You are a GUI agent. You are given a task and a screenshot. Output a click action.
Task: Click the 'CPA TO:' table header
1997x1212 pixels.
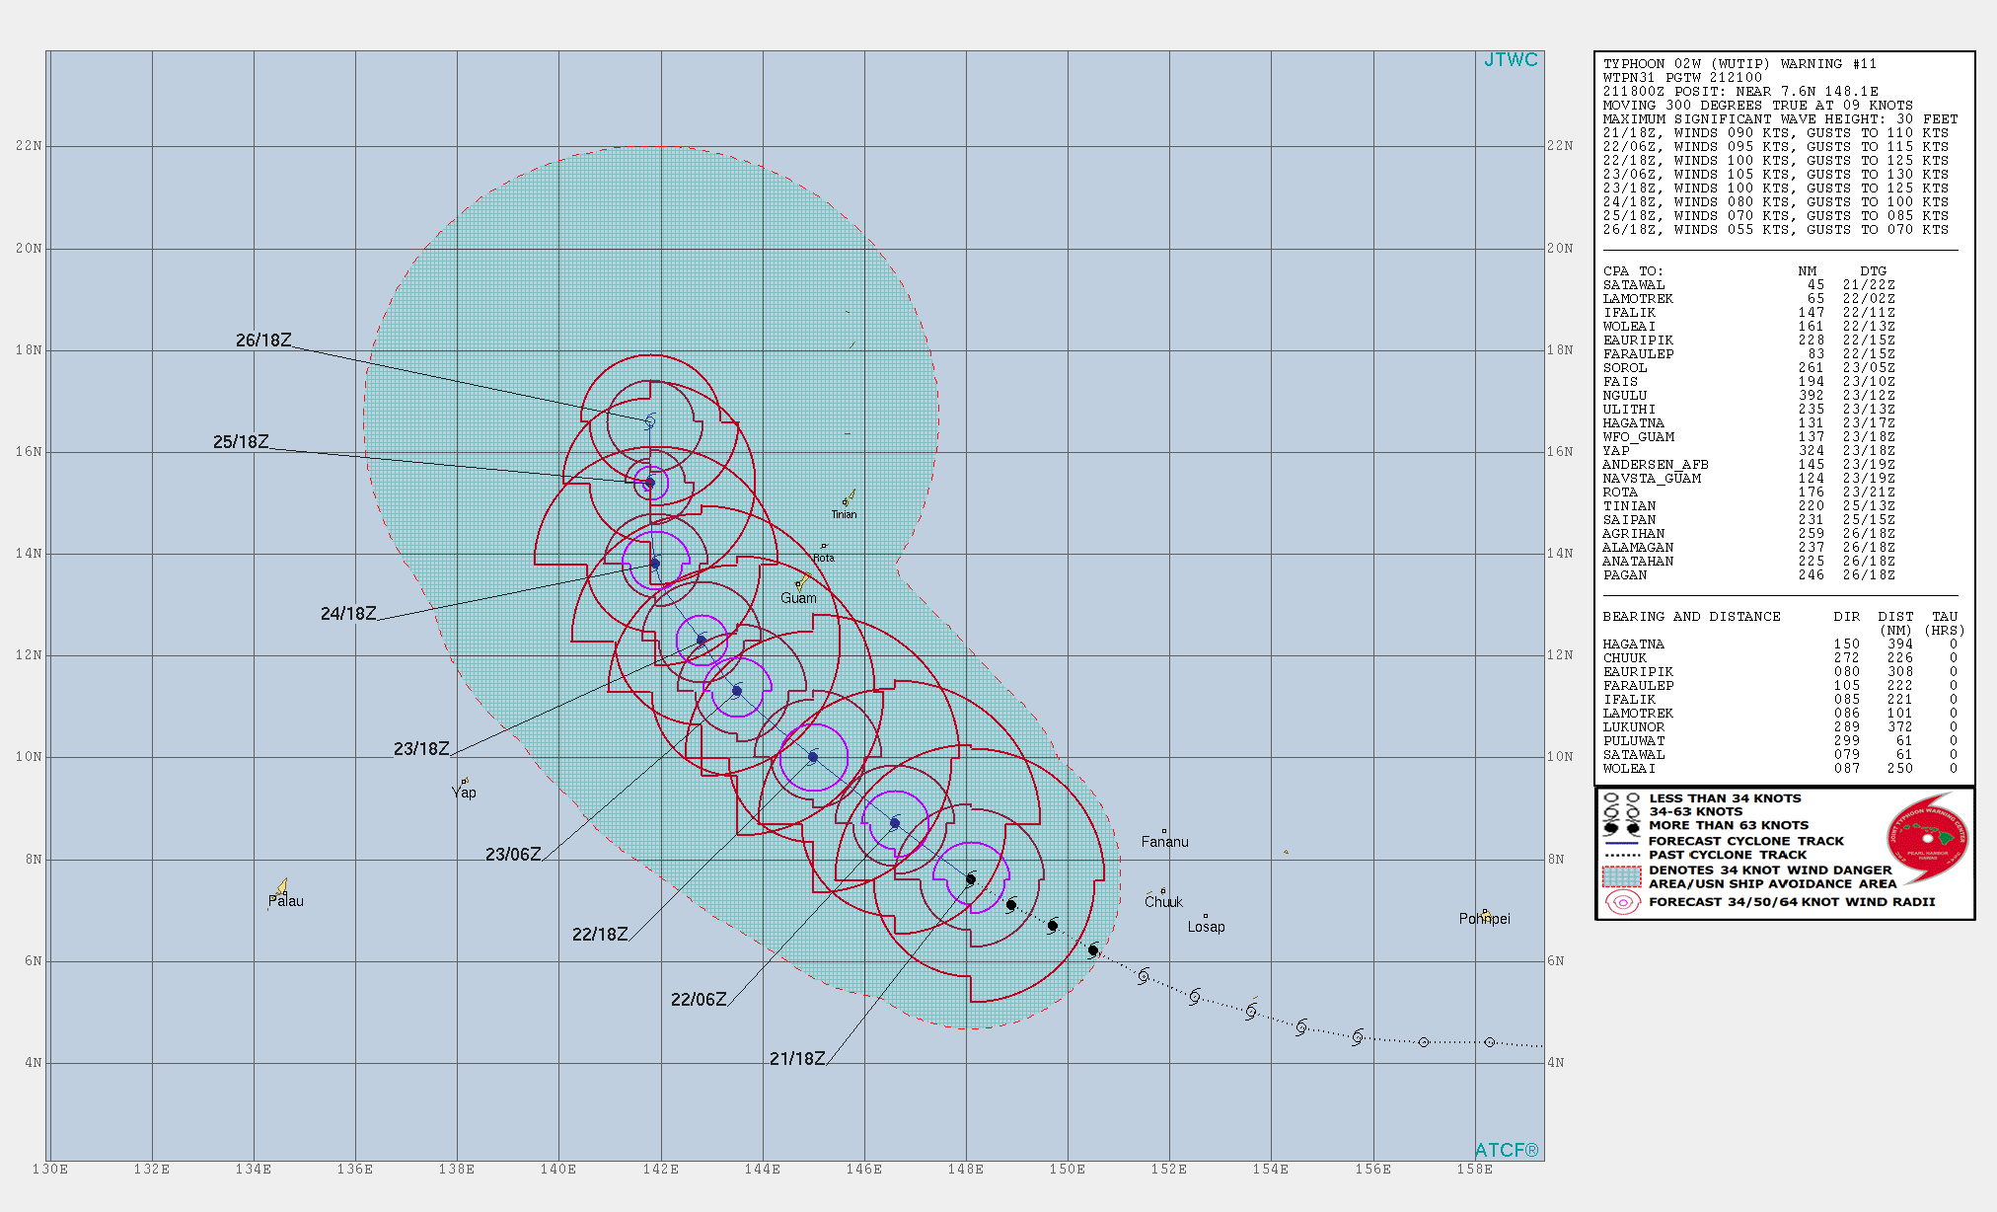1632,271
